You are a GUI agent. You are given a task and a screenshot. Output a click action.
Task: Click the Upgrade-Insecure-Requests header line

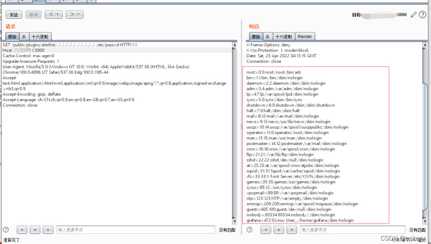pos(31,61)
